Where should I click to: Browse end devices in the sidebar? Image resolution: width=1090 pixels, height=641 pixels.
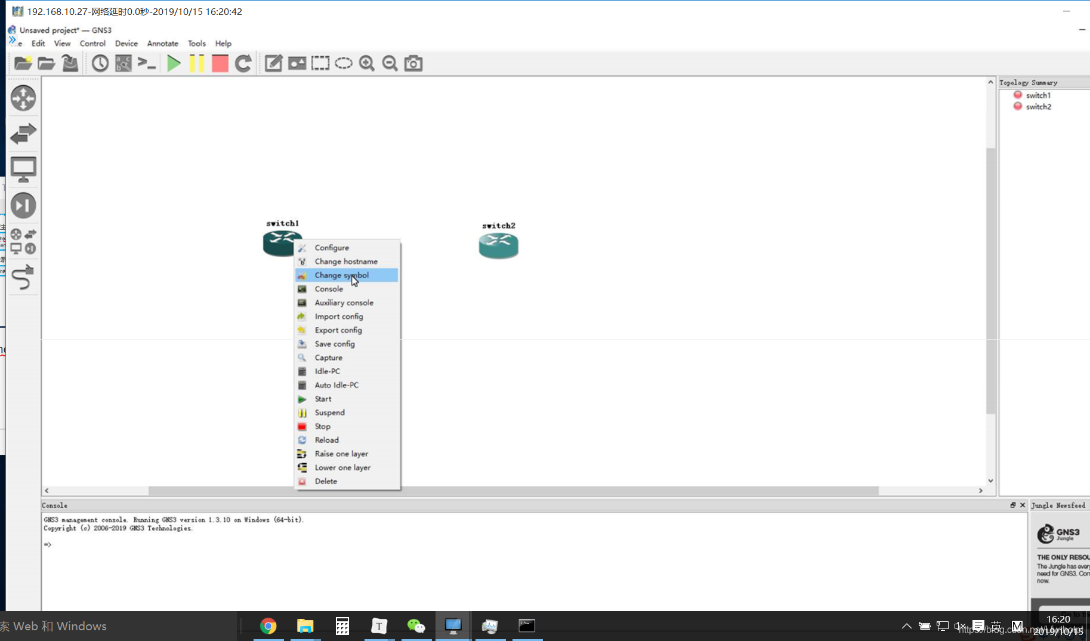(23, 170)
